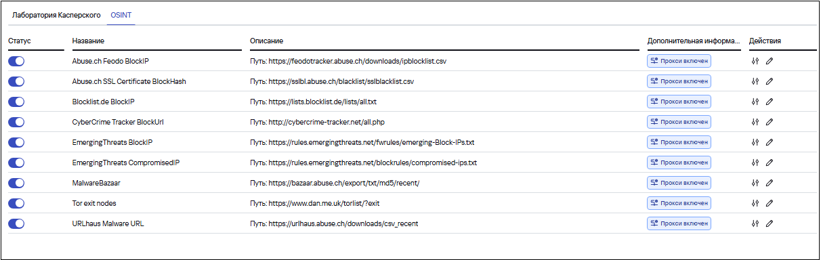The height and width of the screenshot is (260, 821).
Task: Click Прокси включен for EmergingThreats BlockIP
Action: [679, 142]
